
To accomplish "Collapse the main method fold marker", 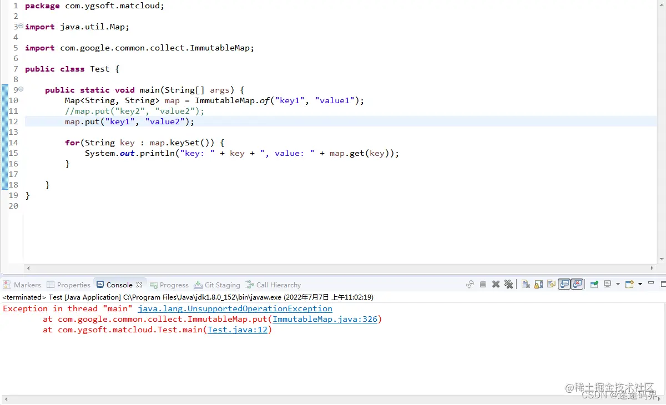I will 21,89.
